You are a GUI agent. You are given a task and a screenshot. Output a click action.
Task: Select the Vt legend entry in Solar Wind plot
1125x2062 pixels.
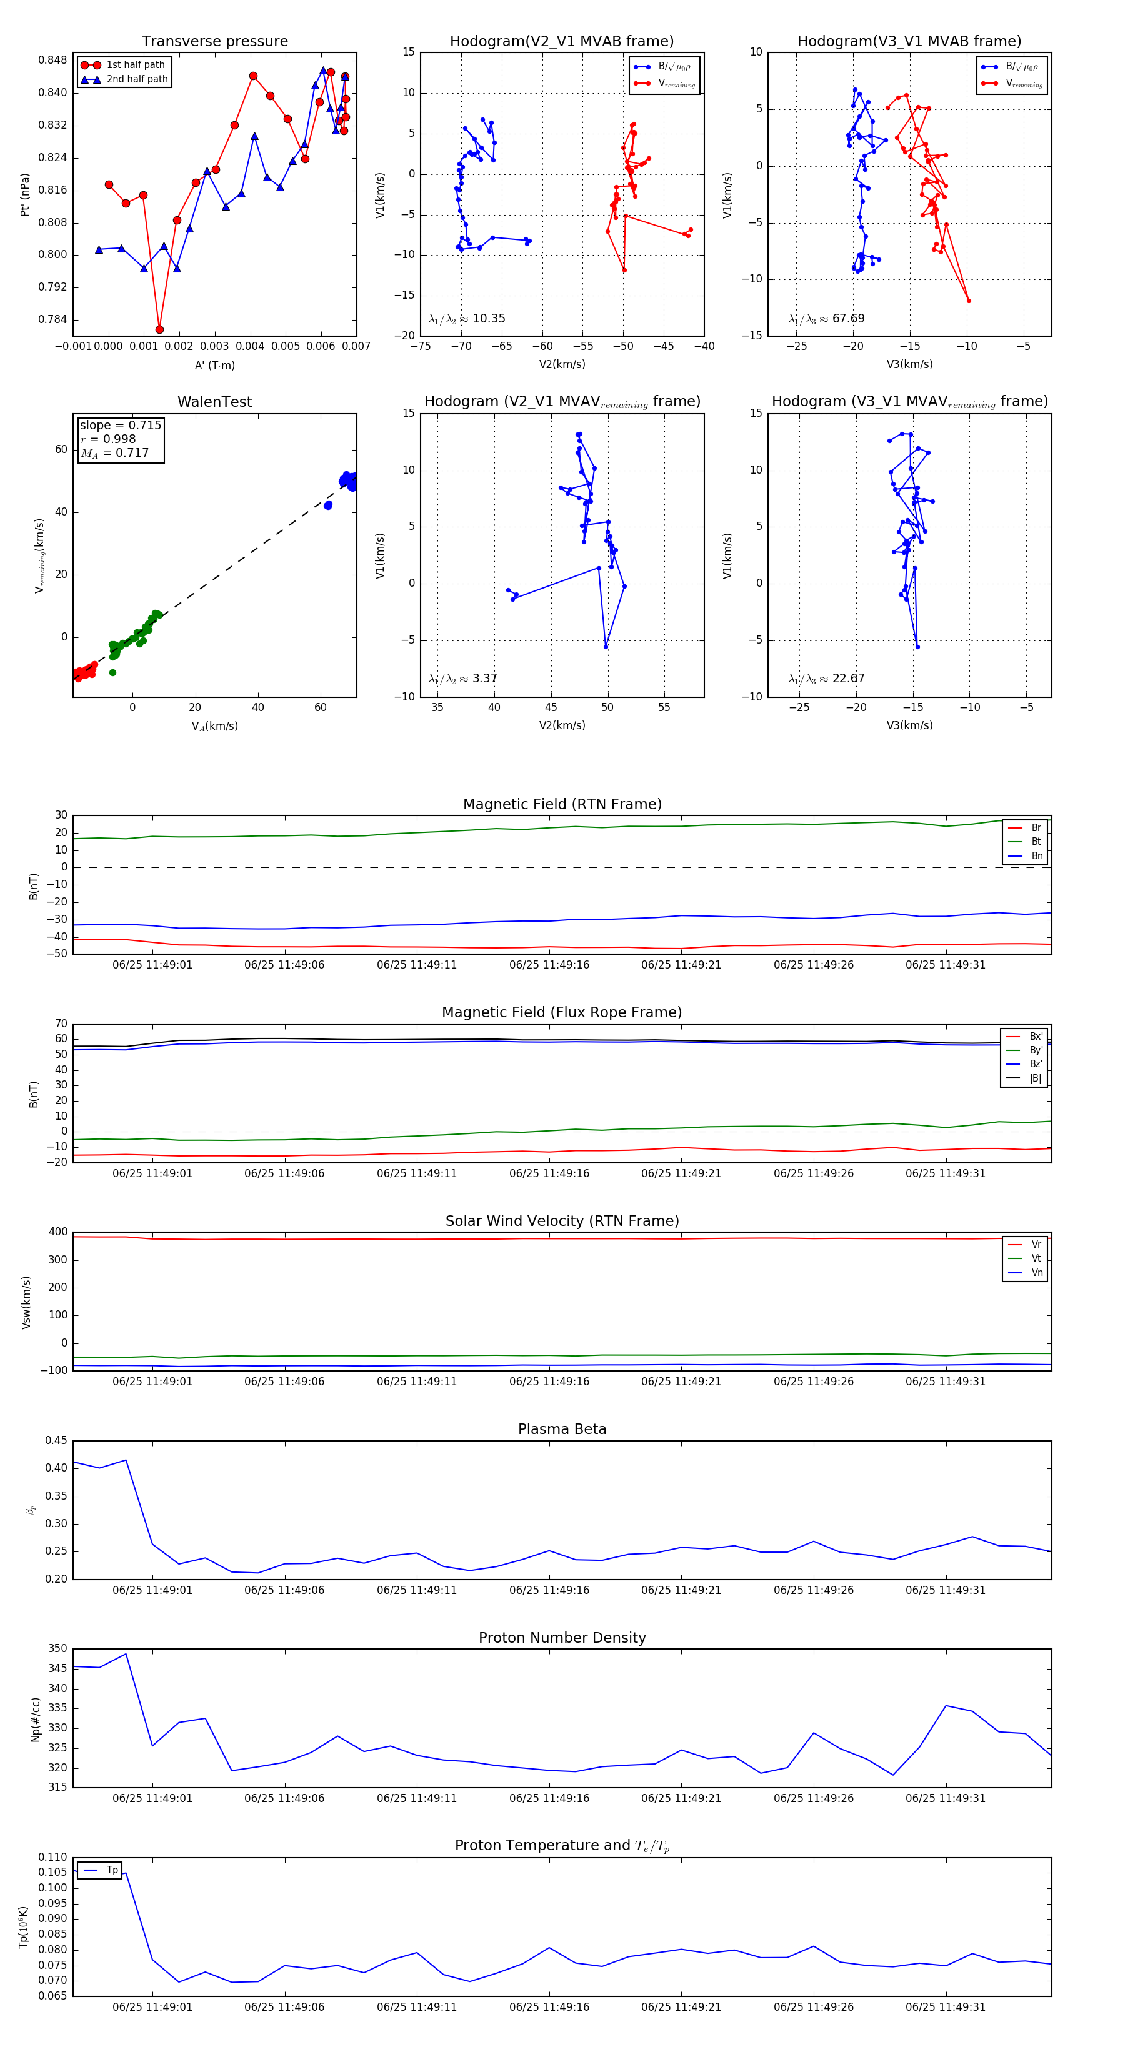click(x=1026, y=1258)
